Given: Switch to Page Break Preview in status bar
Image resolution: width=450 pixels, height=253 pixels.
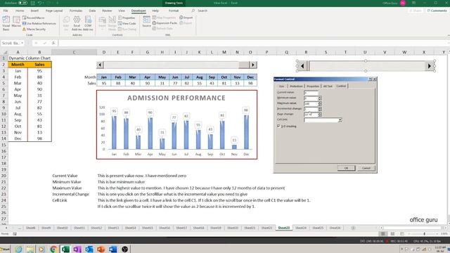Looking at the screenshot, I should click(401, 234).
